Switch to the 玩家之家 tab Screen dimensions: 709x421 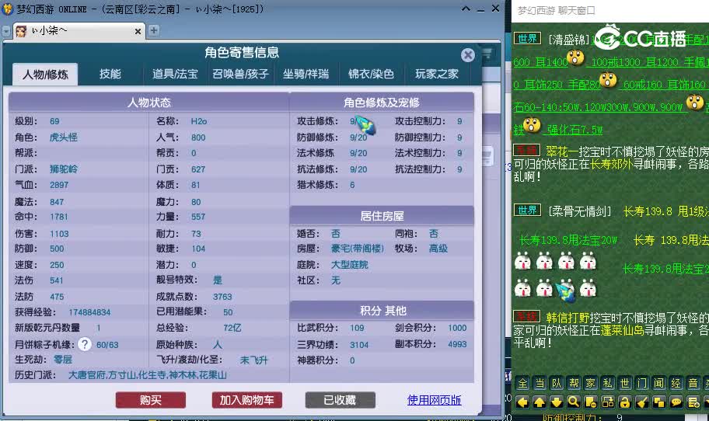coord(437,74)
